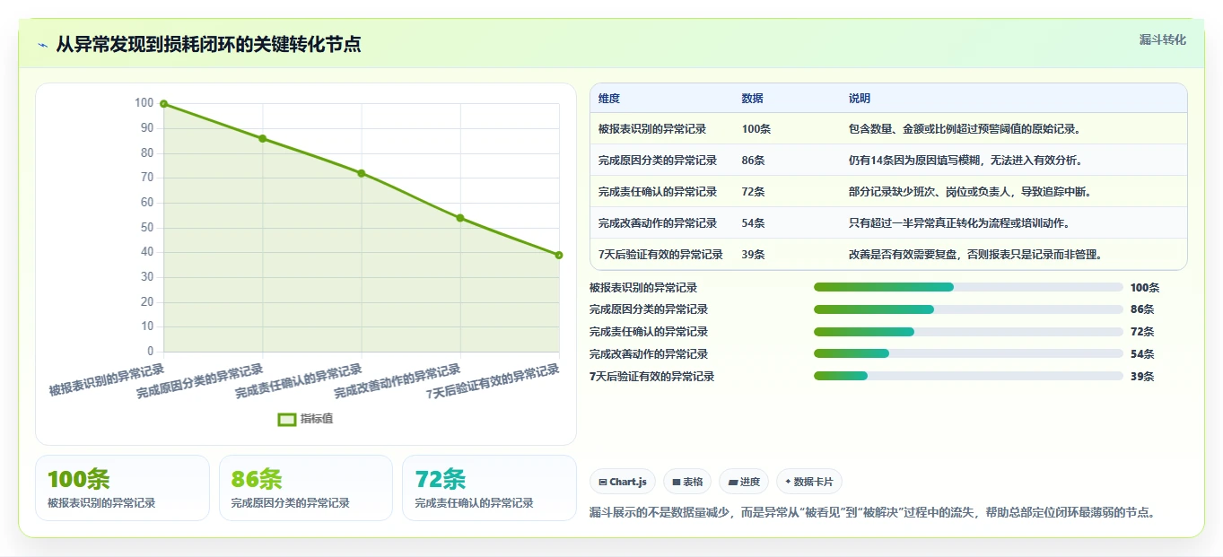Click the 100条 value beside the first progress bar

pos(1145,288)
